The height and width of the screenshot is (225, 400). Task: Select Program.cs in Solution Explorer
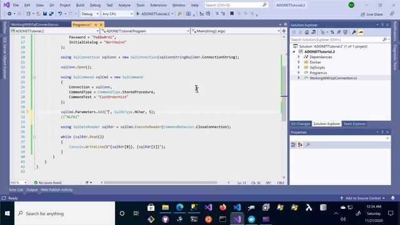318,72
